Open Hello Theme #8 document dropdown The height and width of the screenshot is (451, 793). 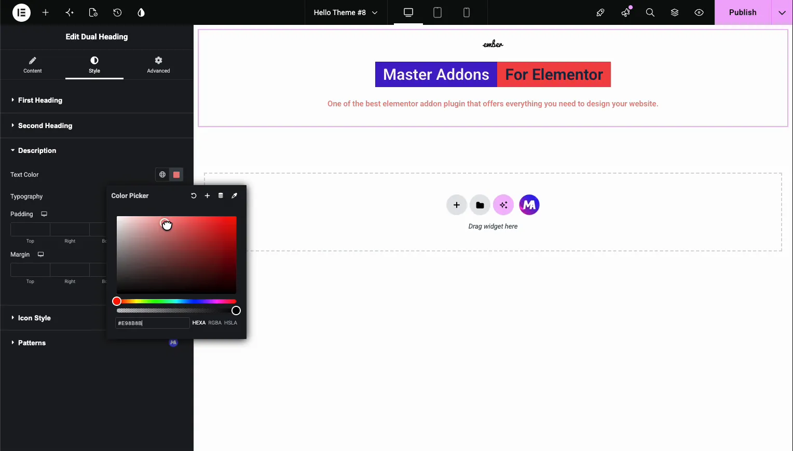[346, 12]
